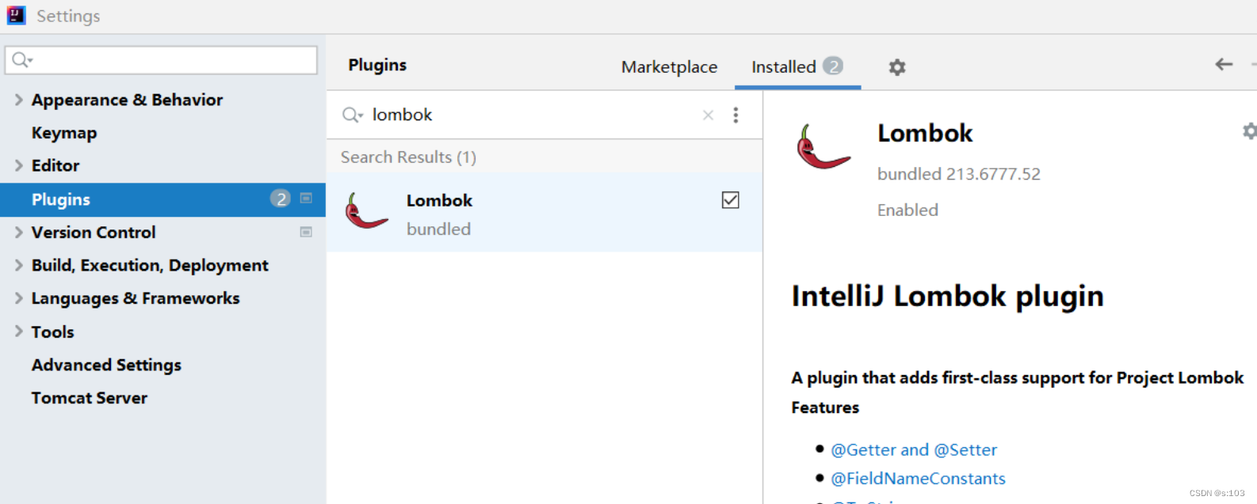This screenshot has height=504, width=1257.
Task: Click the Installed tab count badge
Action: pyautogui.click(x=832, y=66)
